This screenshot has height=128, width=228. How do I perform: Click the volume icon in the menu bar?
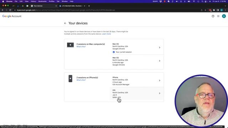177,1
